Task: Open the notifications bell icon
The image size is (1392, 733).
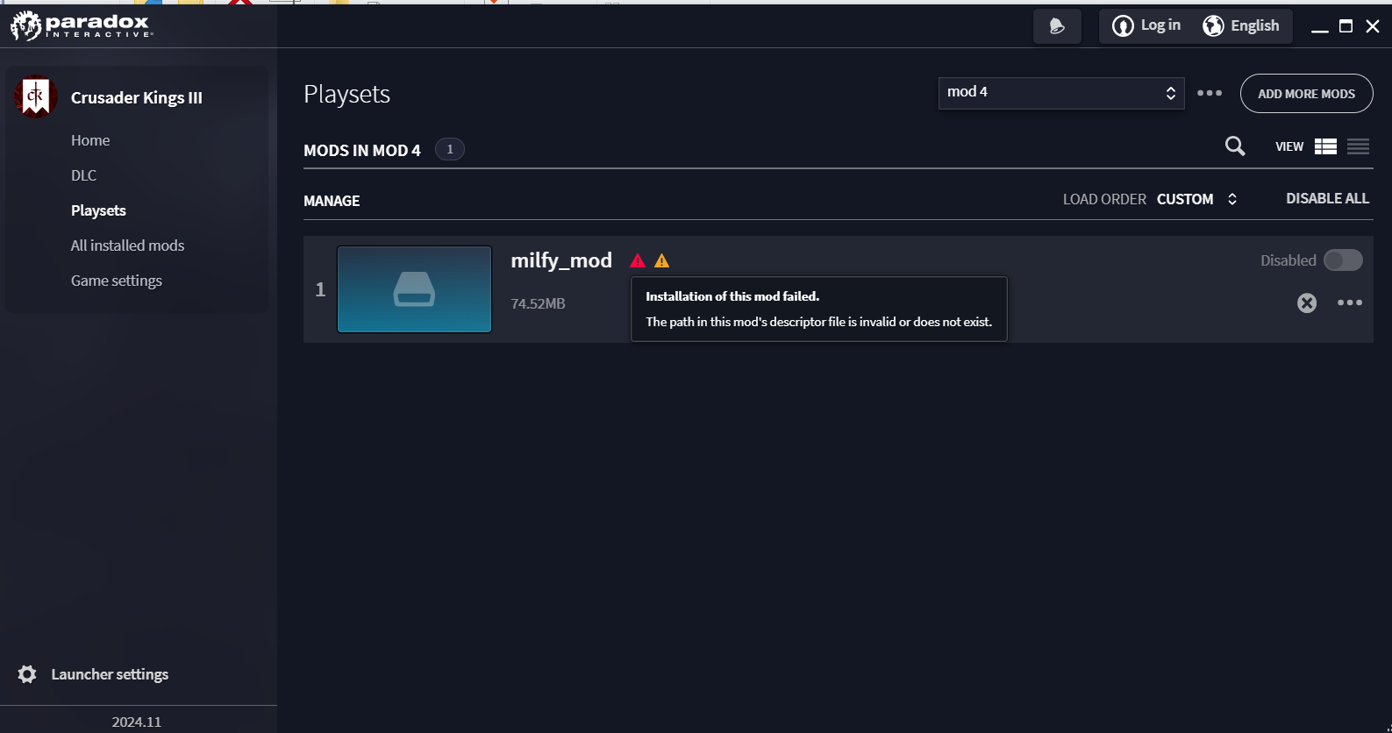Action: (x=1057, y=26)
